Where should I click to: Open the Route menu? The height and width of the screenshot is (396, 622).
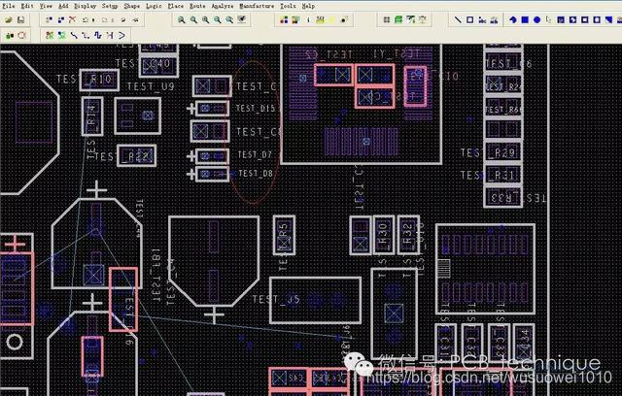tap(197, 6)
